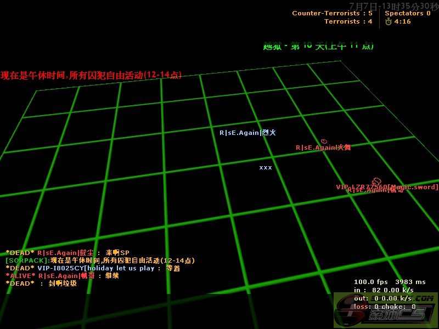Click the Counter-Terrorists : 5 score

pyautogui.click(x=332, y=13)
